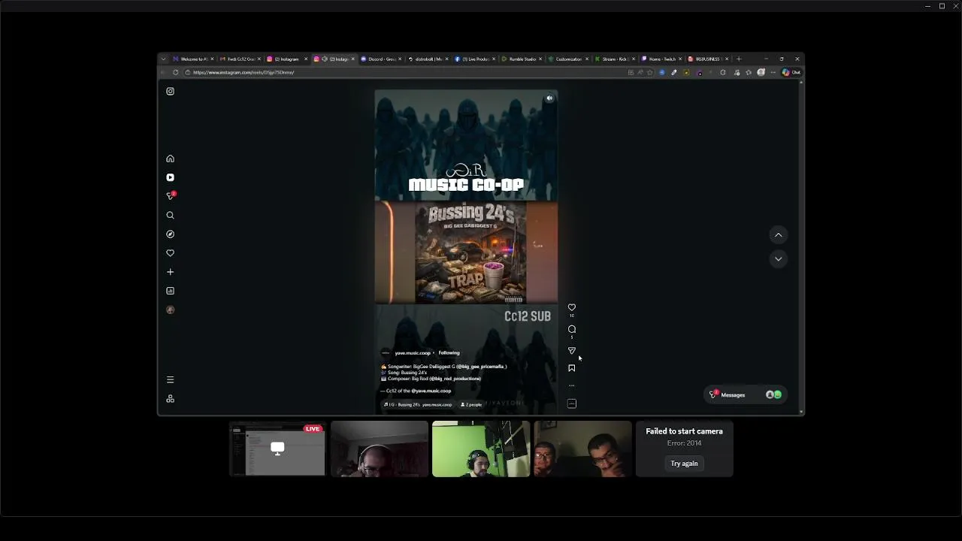Open the 2 people tagged chip
Image resolution: width=962 pixels, height=541 pixels.
tap(471, 404)
